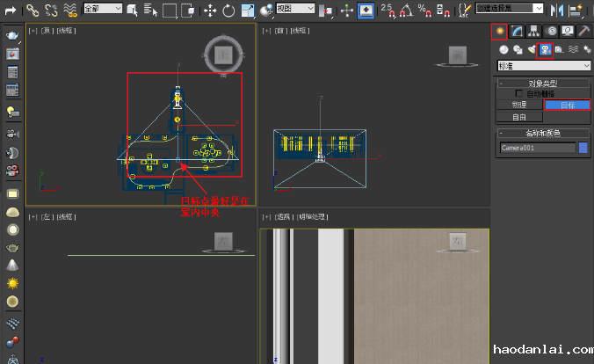Select the Unlink Selection broken-chain tool
594x364 pixels.
click(x=51, y=11)
